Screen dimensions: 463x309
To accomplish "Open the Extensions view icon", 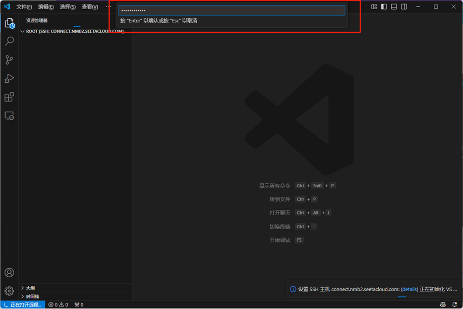I will pyautogui.click(x=10, y=97).
